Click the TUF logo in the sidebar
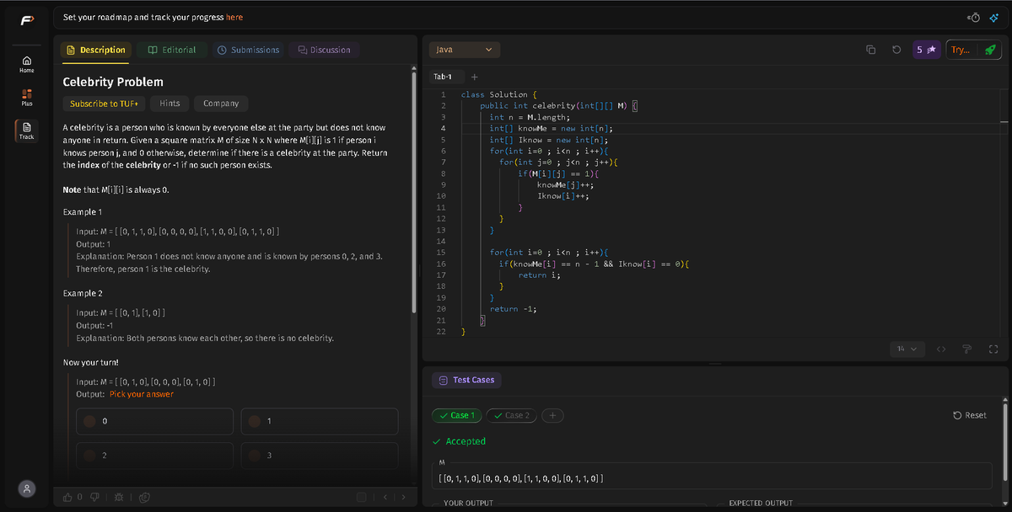The height and width of the screenshot is (512, 1012). pos(26,20)
